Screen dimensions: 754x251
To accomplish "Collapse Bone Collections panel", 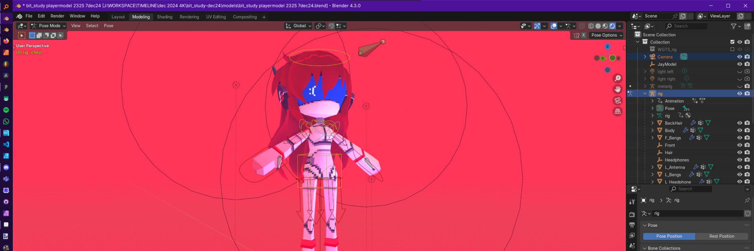I will point(645,248).
